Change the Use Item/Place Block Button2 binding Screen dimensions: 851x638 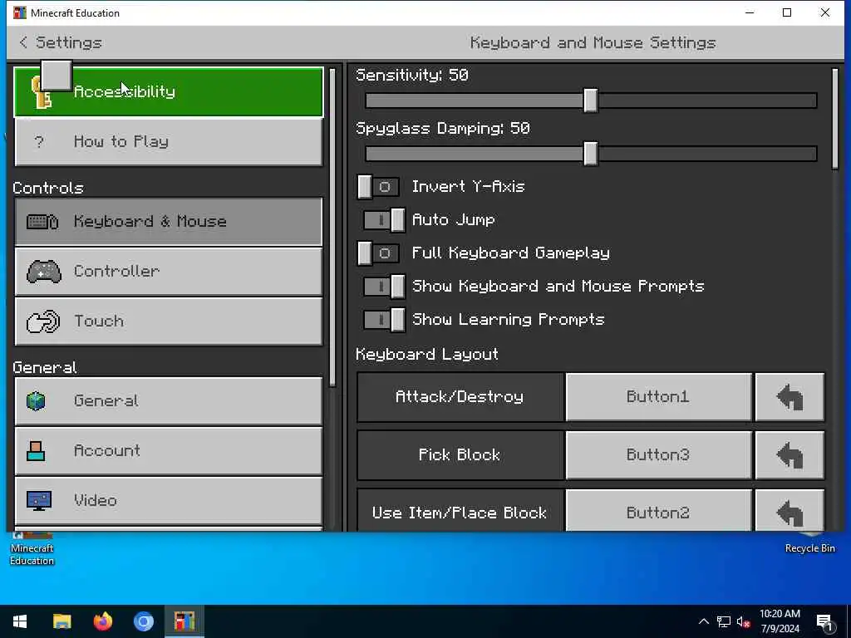pyautogui.click(x=658, y=511)
